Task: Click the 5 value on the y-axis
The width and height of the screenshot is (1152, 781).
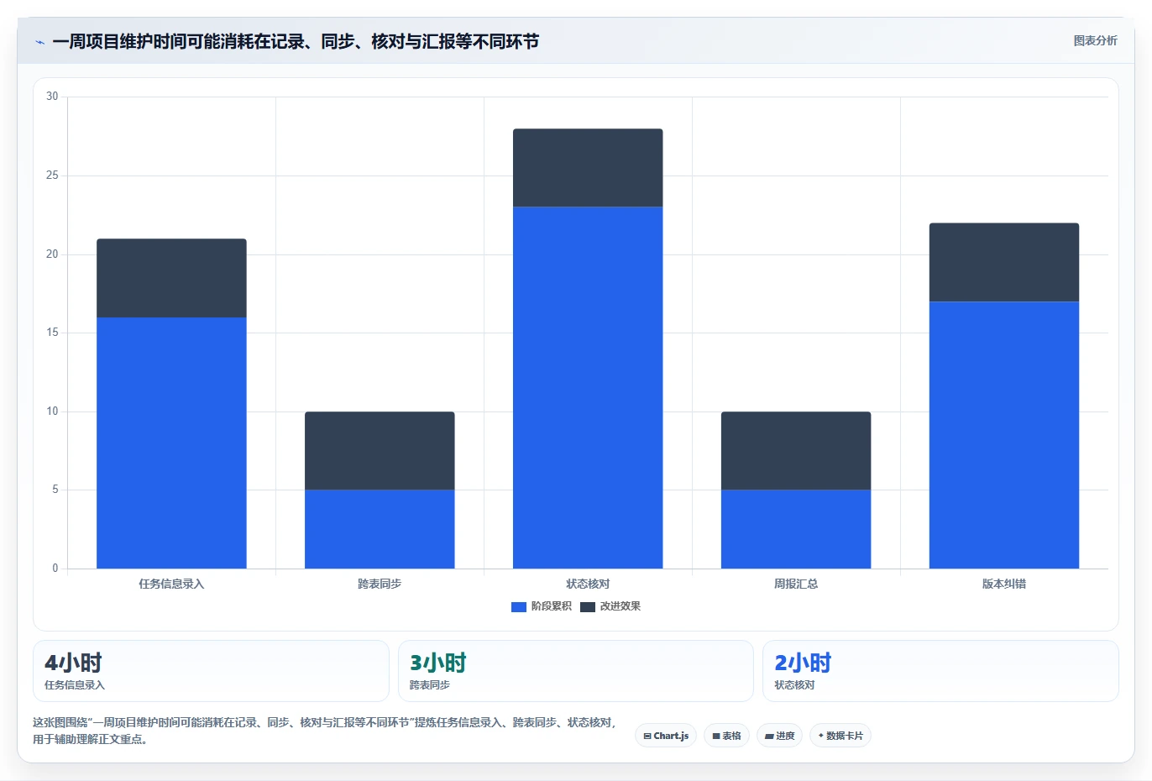Action: tap(55, 490)
